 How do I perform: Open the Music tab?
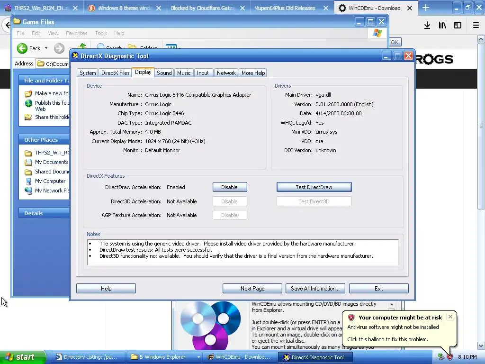[184, 73]
